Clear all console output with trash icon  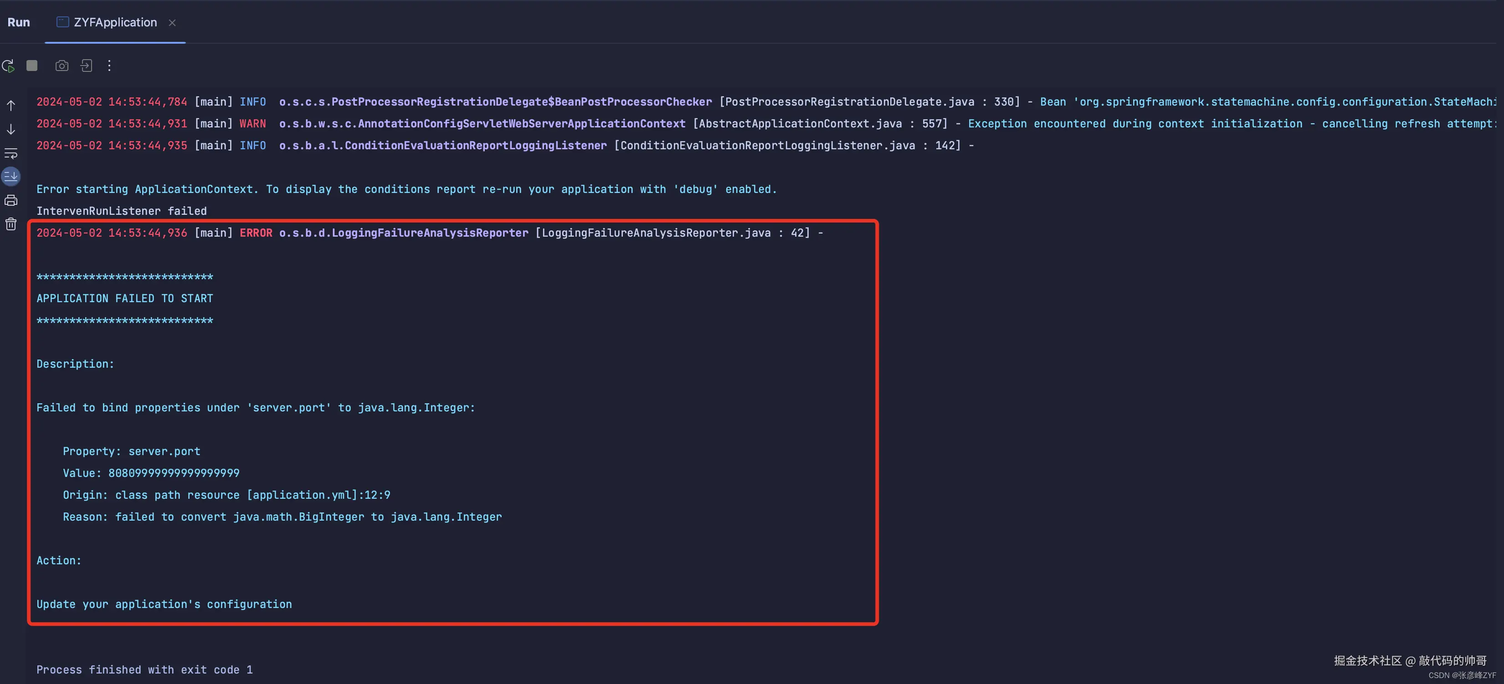(x=11, y=224)
